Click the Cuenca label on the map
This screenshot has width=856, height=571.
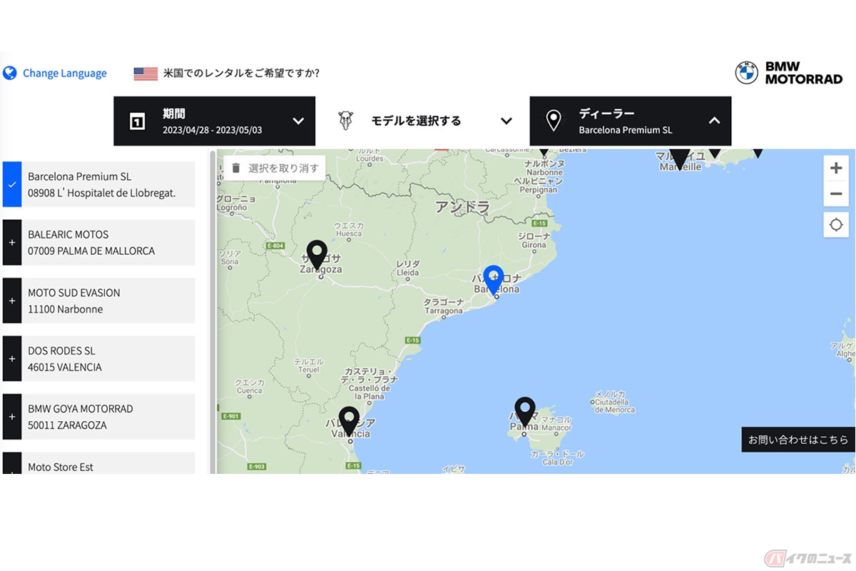pos(249,387)
